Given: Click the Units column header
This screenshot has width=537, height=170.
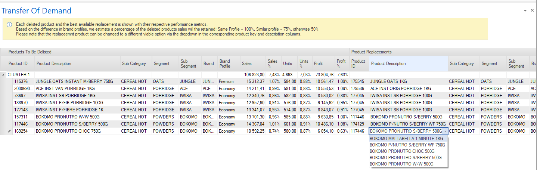Looking at the screenshot, I should (289, 64).
